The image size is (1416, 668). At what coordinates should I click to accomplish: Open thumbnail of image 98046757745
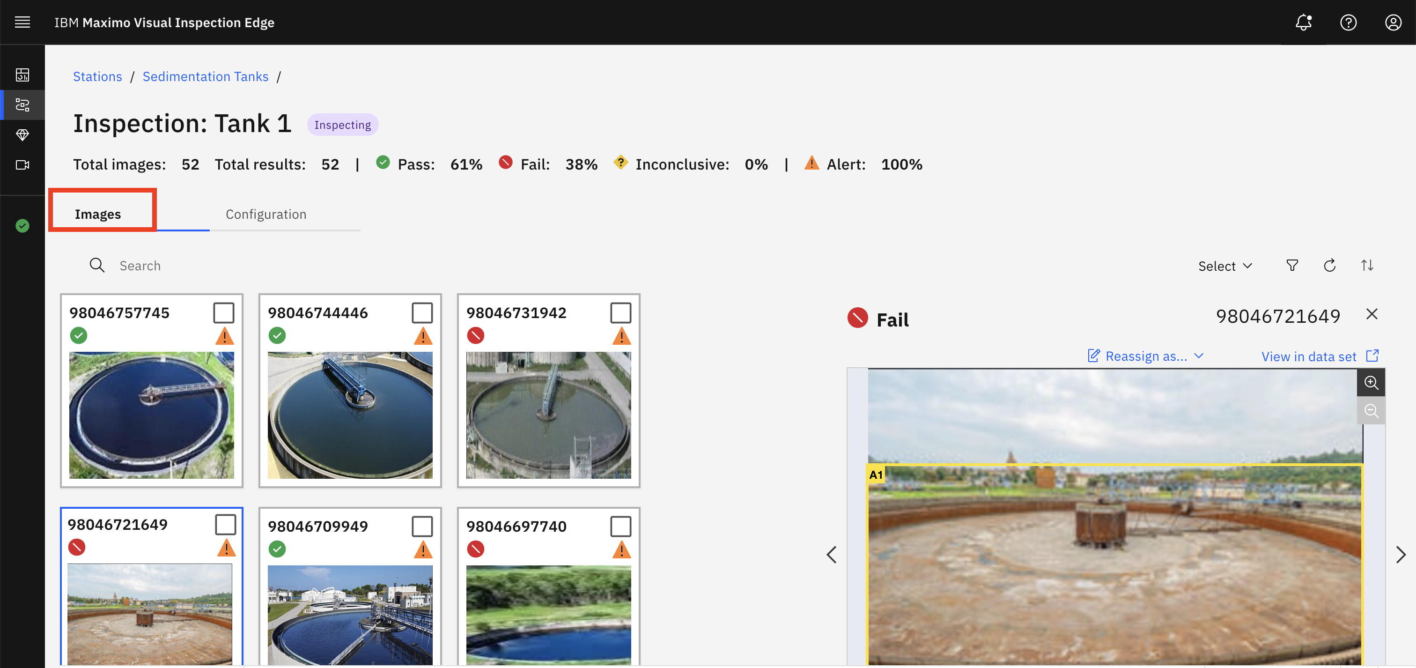[152, 415]
